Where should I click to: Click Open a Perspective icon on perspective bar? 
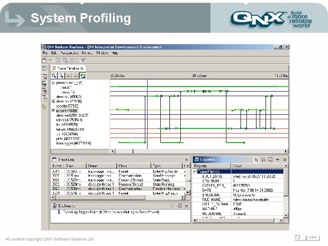point(44,68)
